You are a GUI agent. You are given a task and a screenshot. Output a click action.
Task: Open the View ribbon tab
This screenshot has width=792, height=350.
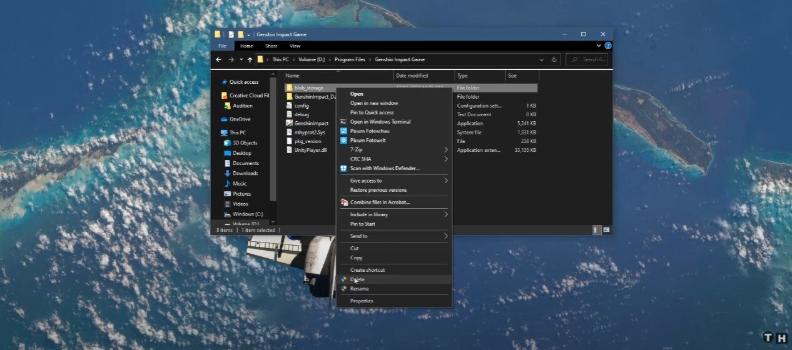coord(295,46)
